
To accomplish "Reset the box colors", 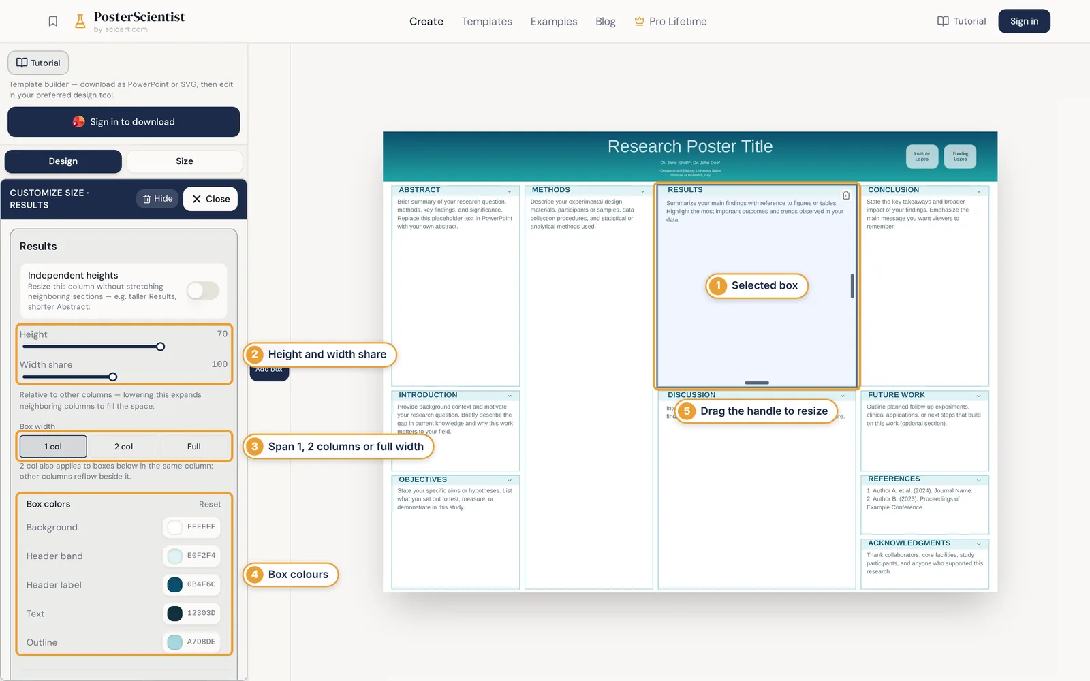I will (210, 504).
